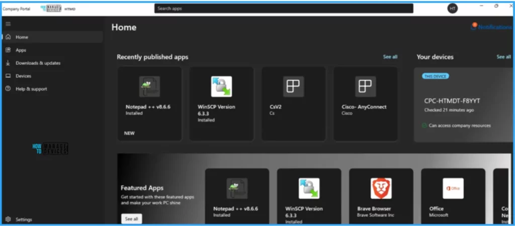Open the Notifications bell icon
515x226 pixels.
[x=473, y=27]
